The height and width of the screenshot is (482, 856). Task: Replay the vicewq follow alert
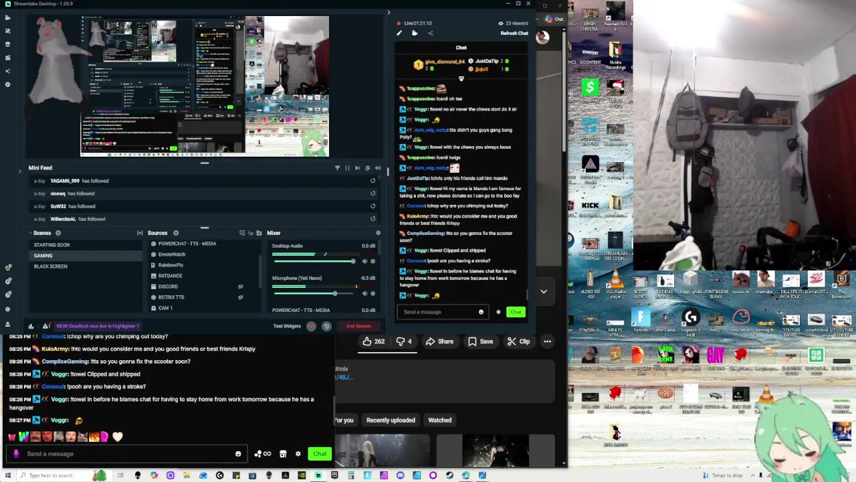[x=372, y=193]
